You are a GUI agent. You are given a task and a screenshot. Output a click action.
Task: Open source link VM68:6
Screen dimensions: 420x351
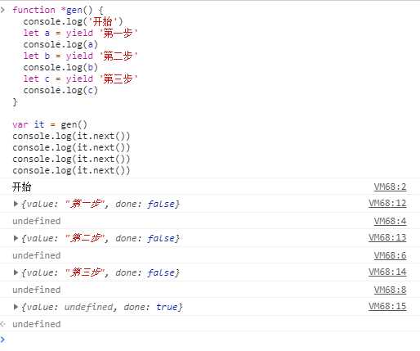tap(390, 255)
